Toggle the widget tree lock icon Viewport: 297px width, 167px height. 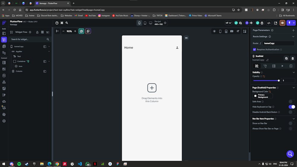(37, 32)
